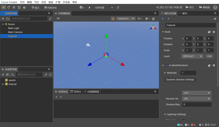The image size is (219, 127).
Task: Open the scene camera options dropdown
Action: tap(140, 19)
